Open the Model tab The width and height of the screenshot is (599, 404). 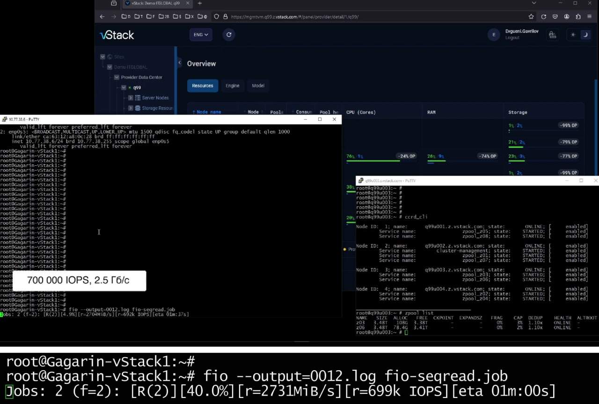click(x=258, y=86)
